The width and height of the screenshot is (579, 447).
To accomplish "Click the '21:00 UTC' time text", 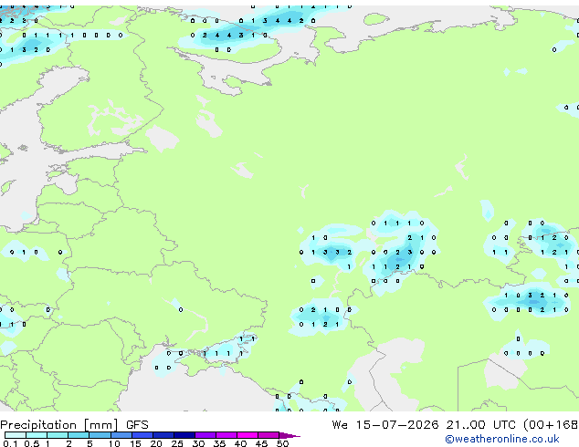I will tap(480, 425).
